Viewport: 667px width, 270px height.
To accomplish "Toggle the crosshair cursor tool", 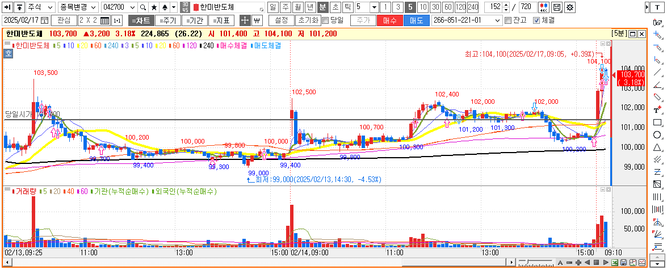I will point(245,20).
